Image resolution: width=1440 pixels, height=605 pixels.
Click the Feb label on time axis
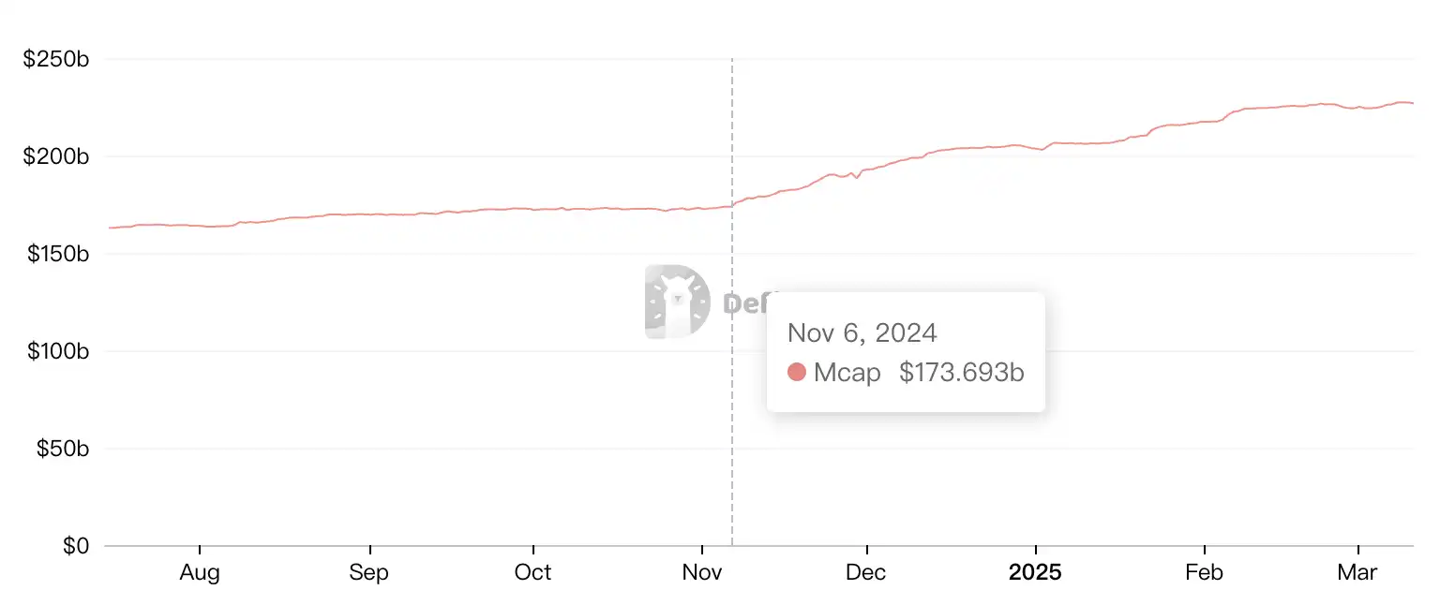[1204, 572]
